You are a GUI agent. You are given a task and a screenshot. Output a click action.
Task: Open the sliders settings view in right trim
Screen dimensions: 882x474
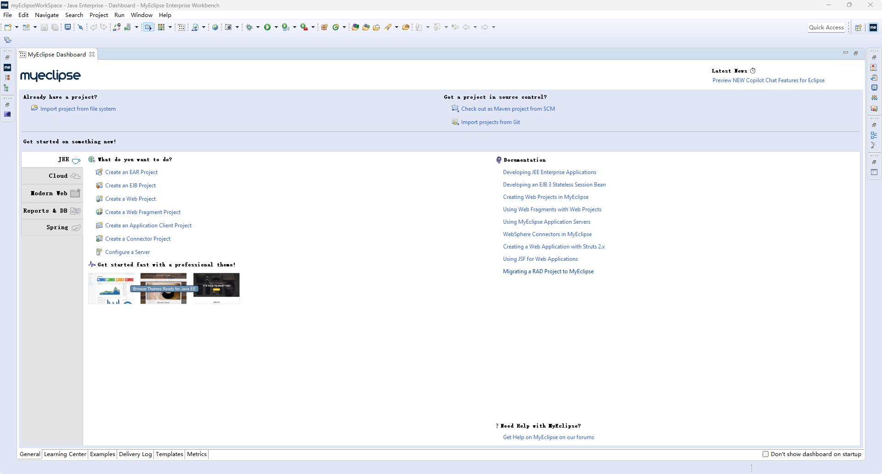click(874, 97)
